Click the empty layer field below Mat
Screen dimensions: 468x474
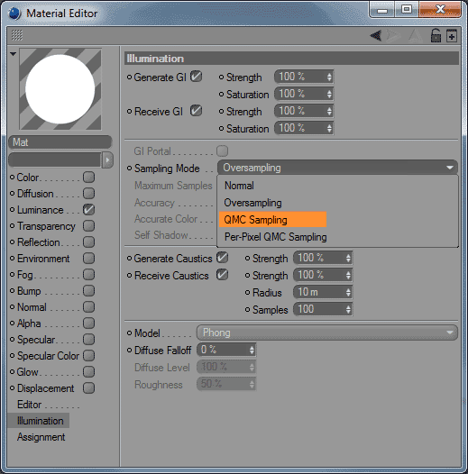(x=56, y=160)
